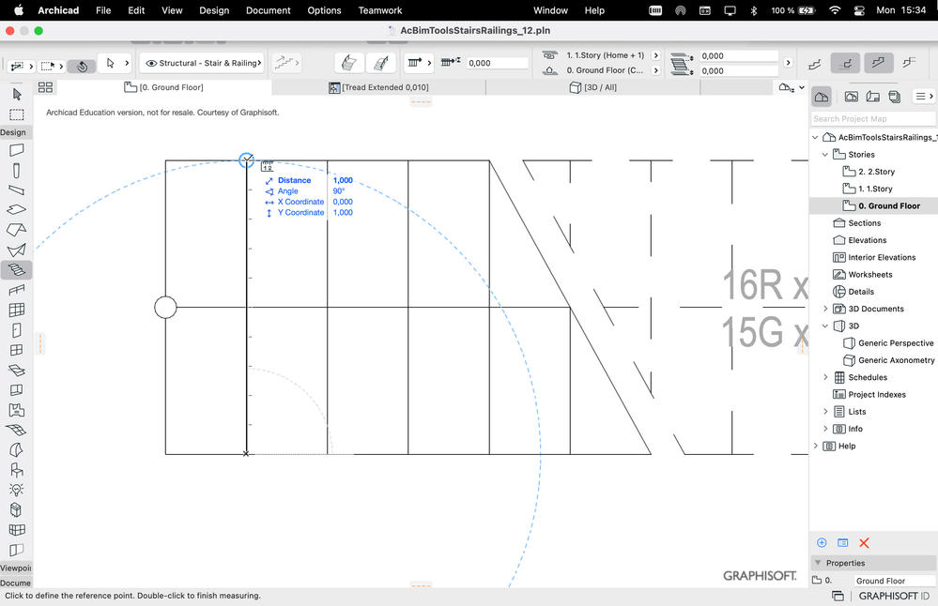
Task: Click the magic wand suspend groups icon
Action: (82, 66)
